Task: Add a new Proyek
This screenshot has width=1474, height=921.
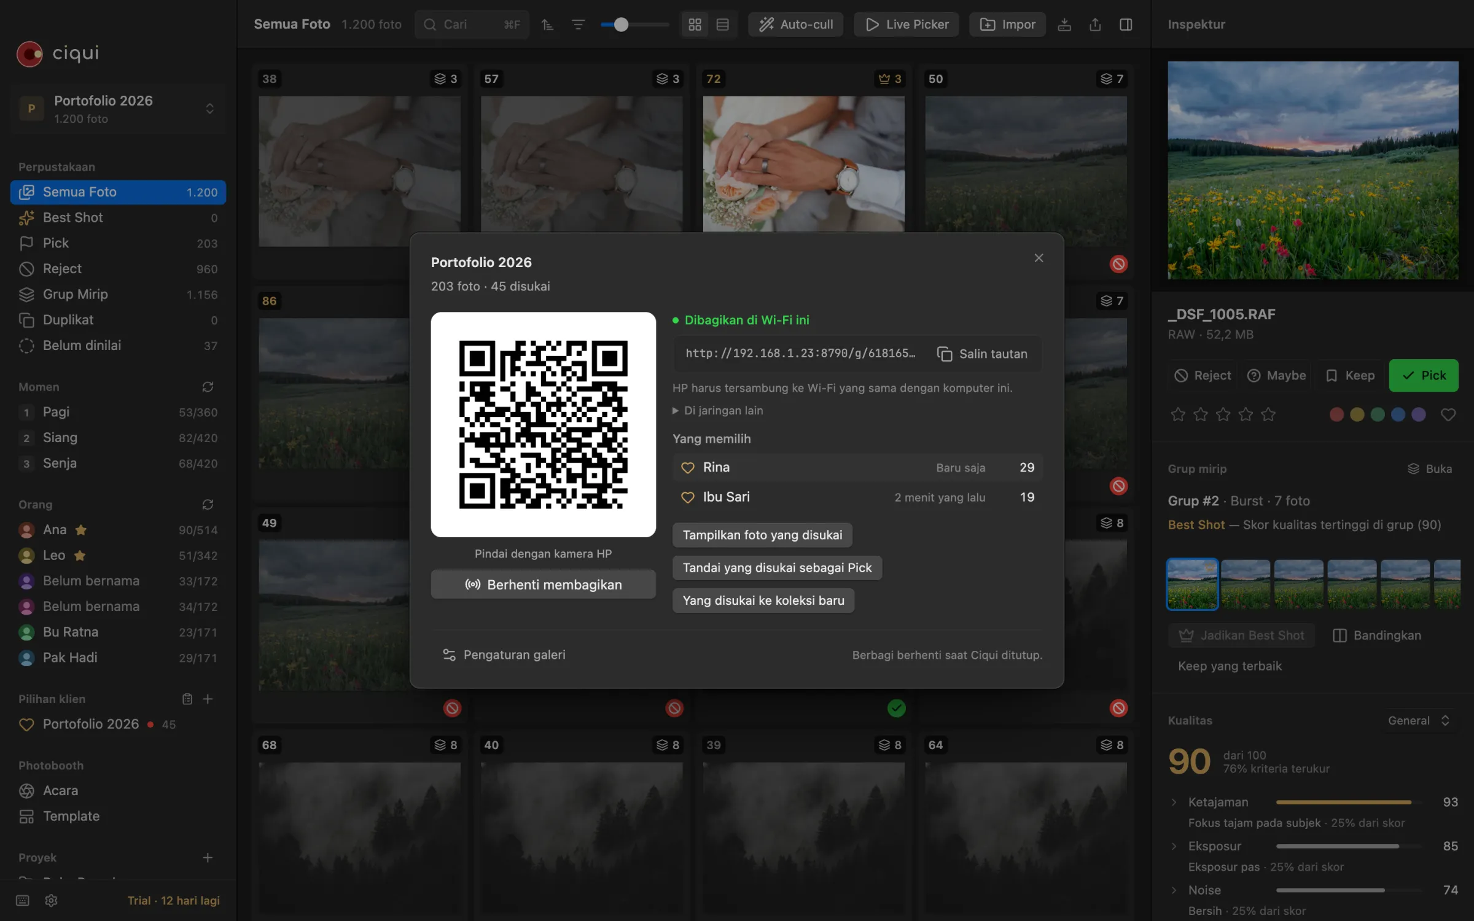Action: pyautogui.click(x=208, y=857)
